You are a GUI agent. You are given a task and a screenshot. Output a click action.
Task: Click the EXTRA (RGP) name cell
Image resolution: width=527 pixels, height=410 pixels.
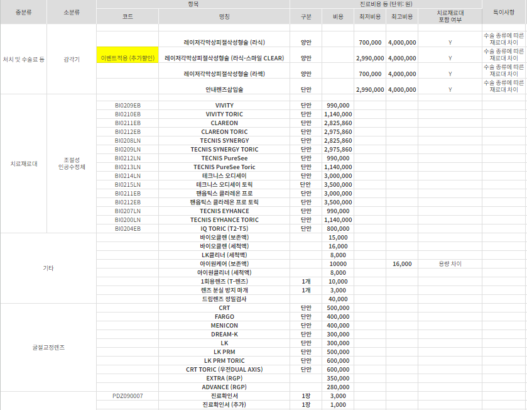pyautogui.click(x=224, y=379)
